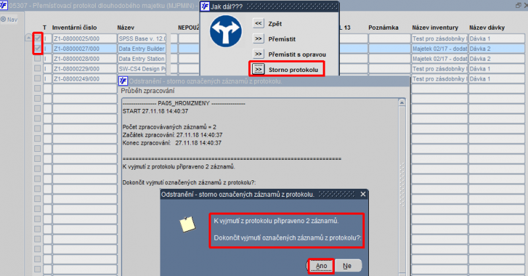
Task: Click the Přemístit s opravou arrow button
Action: (258, 54)
